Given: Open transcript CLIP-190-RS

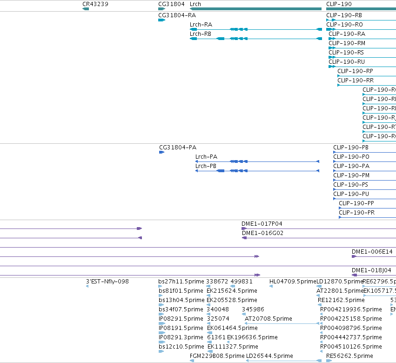Looking at the screenshot, I should click(346, 53).
